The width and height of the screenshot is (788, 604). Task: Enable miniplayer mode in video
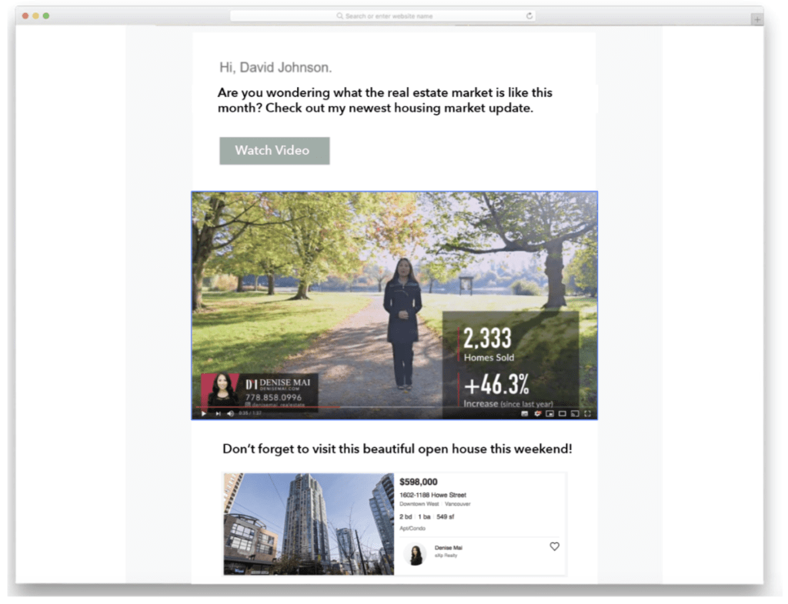549,414
